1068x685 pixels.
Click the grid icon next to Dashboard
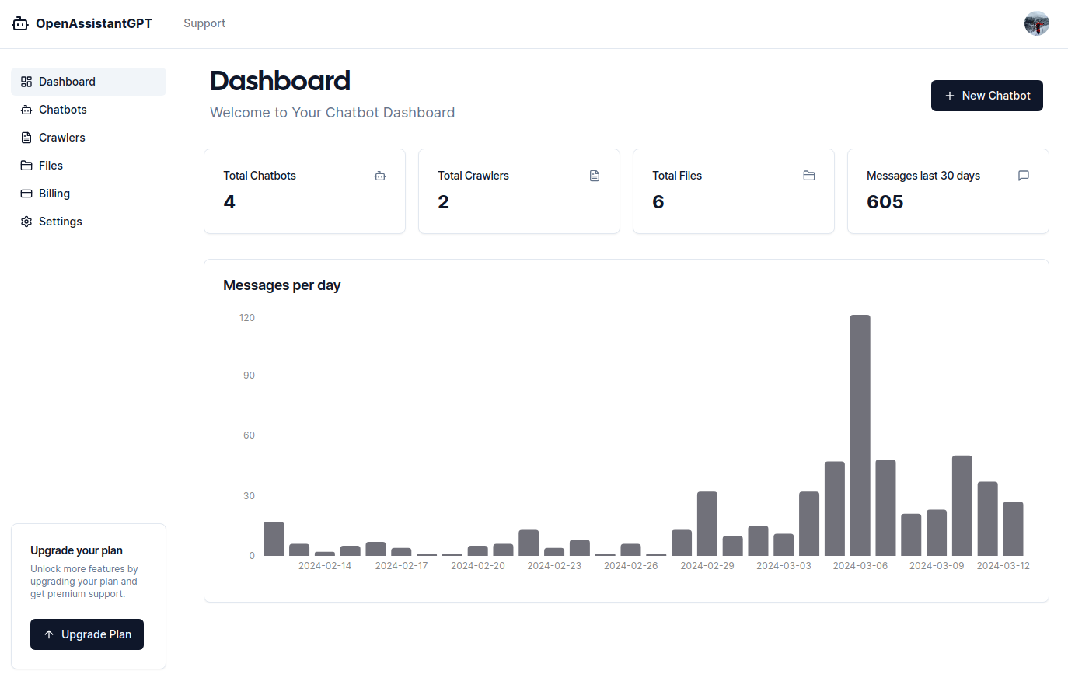[x=26, y=81]
